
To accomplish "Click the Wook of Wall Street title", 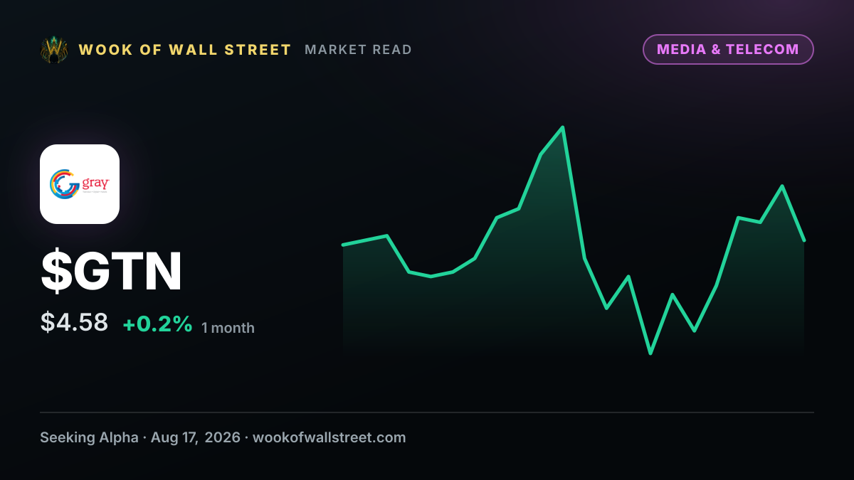I will (x=185, y=50).
